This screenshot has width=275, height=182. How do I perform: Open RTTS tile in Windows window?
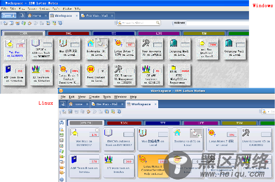tap(179, 74)
